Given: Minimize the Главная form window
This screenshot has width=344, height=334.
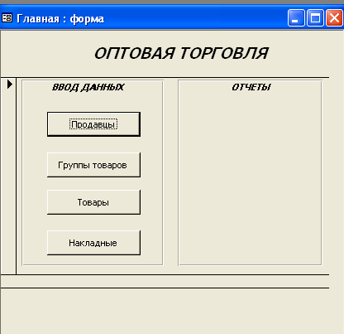Looking at the screenshot, I should point(296,18).
